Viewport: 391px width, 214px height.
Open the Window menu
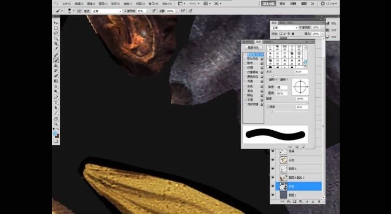(153, 4)
